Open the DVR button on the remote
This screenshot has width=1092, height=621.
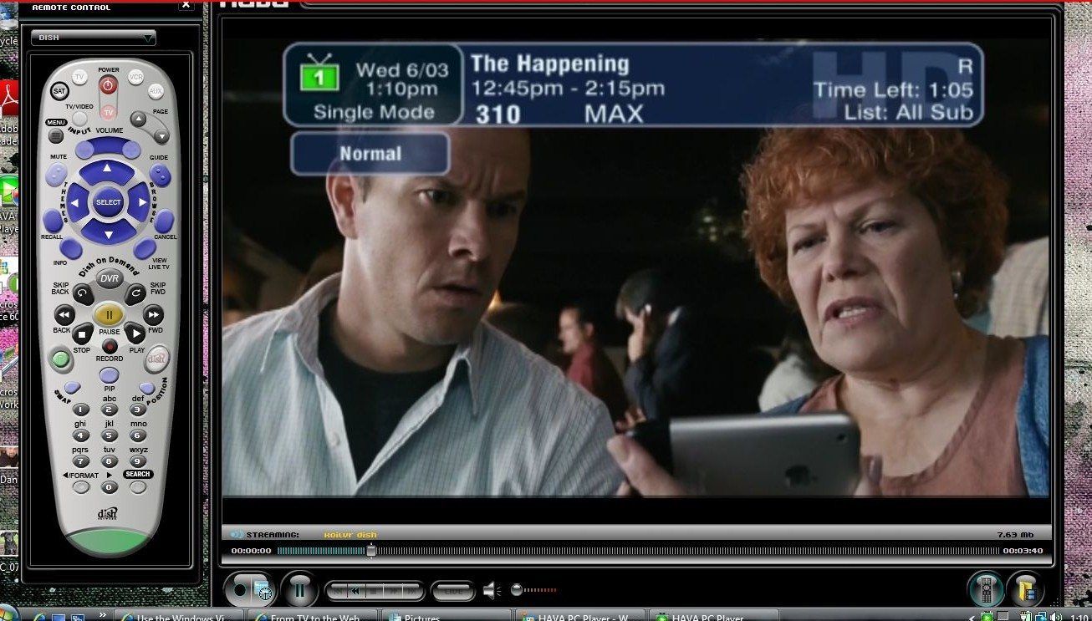pyautogui.click(x=109, y=277)
